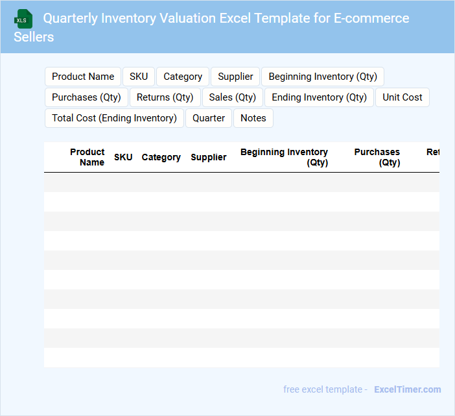Image resolution: width=455 pixels, height=416 pixels.
Task: Click Beginning Inventory (Qty) tag
Action: 323,77
